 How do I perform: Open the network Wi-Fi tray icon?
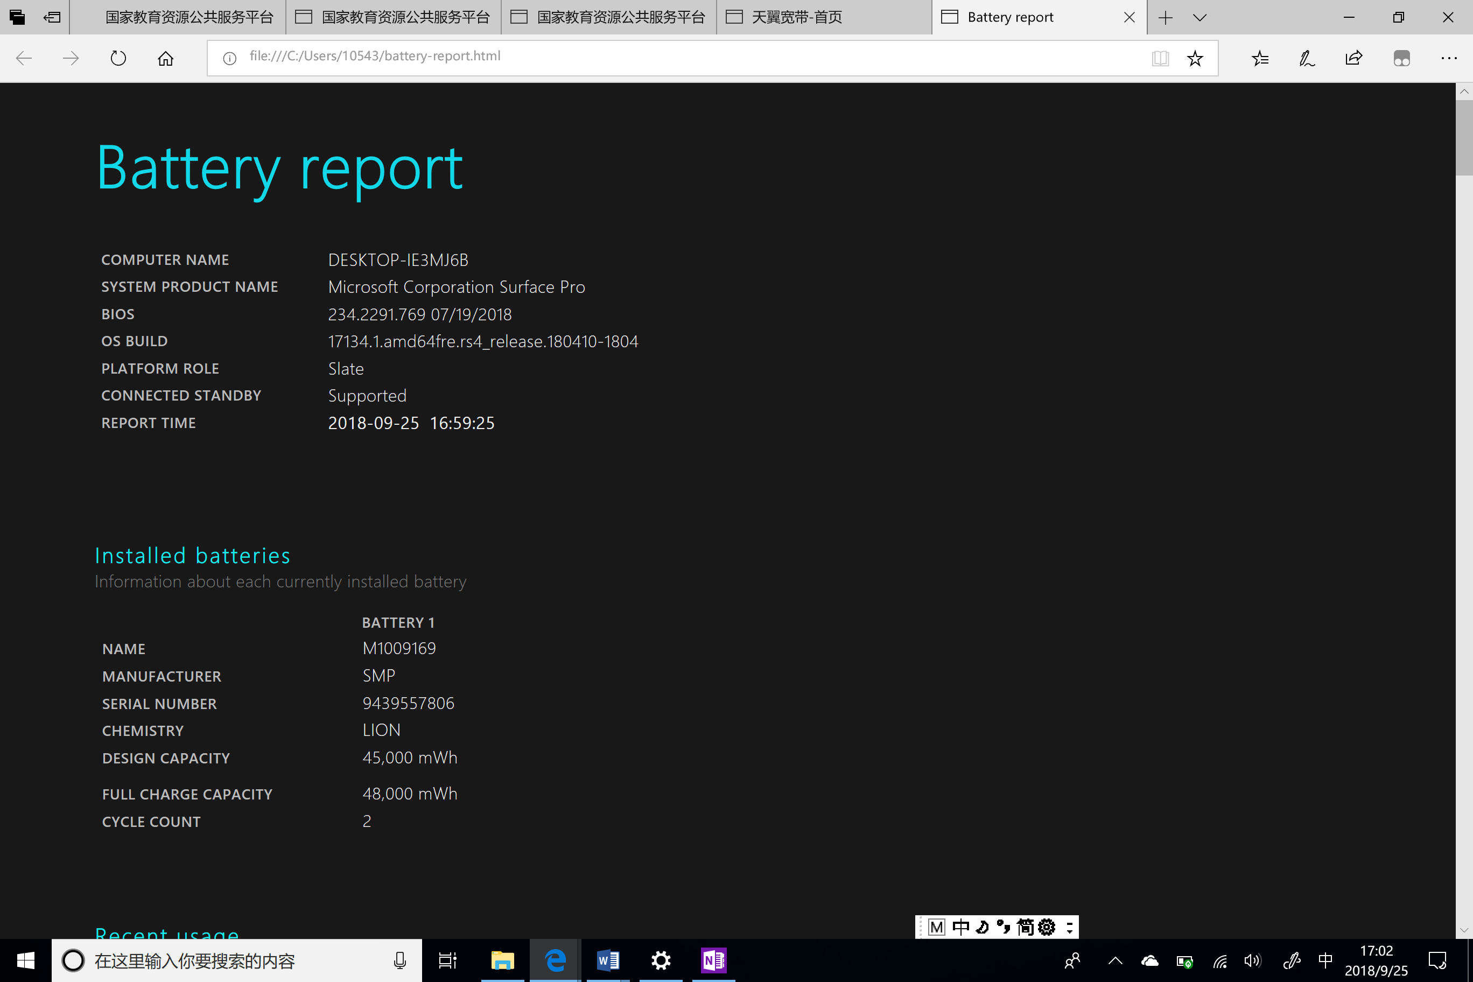coord(1220,960)
